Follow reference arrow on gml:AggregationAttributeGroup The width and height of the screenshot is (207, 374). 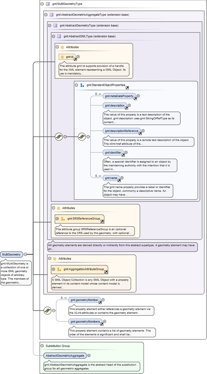point(106,272)
